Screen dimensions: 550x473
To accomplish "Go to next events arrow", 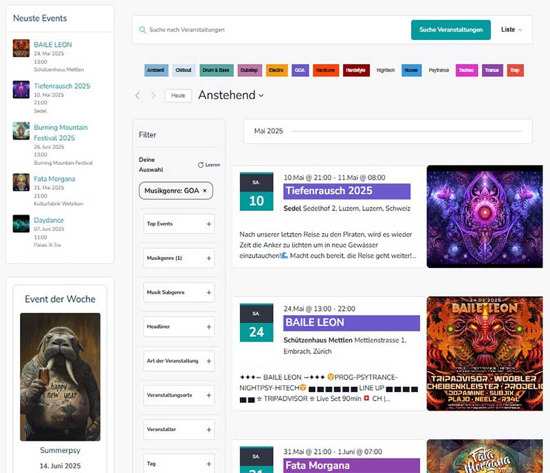I will click(x=153, y=96).
